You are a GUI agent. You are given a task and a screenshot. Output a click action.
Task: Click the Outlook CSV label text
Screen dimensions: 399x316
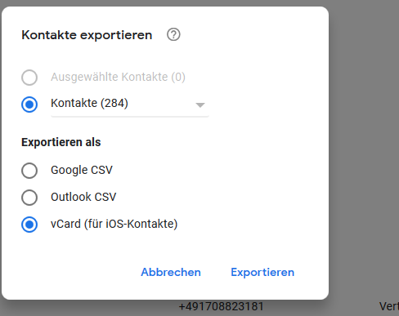[83, 197]
